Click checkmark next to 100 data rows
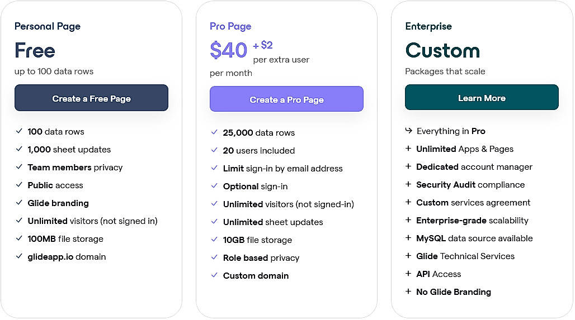Screen dimensions: 575x320 pos(20,132)
